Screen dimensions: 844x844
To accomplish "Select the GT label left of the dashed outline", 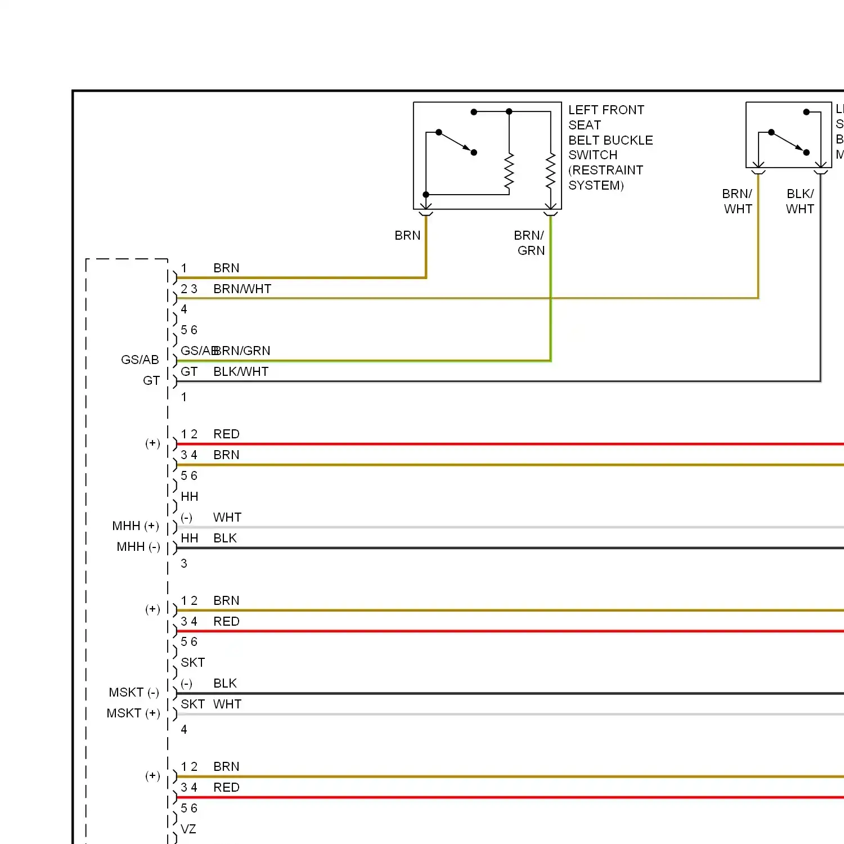I will coord(151,380).
